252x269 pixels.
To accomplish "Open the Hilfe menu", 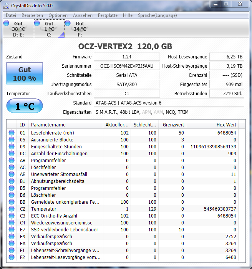I will [128, 15].
